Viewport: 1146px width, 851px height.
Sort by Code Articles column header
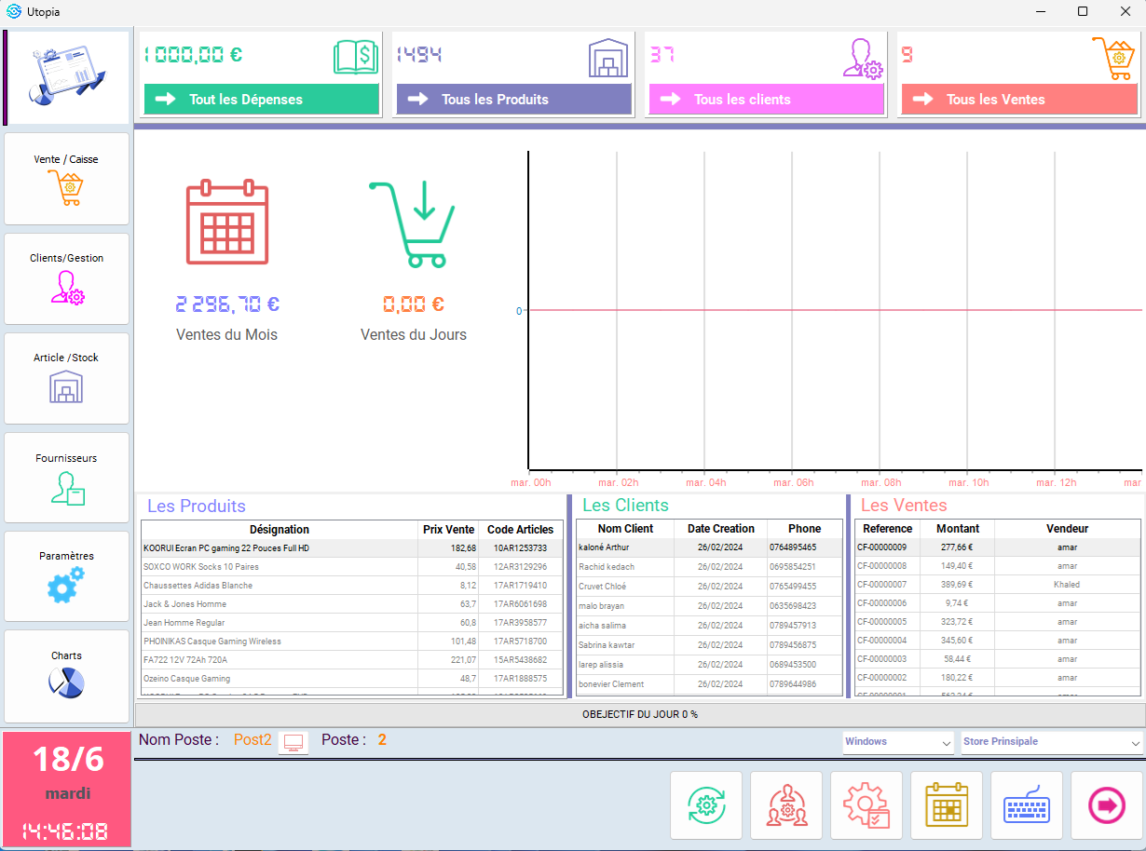pos(520,529)
